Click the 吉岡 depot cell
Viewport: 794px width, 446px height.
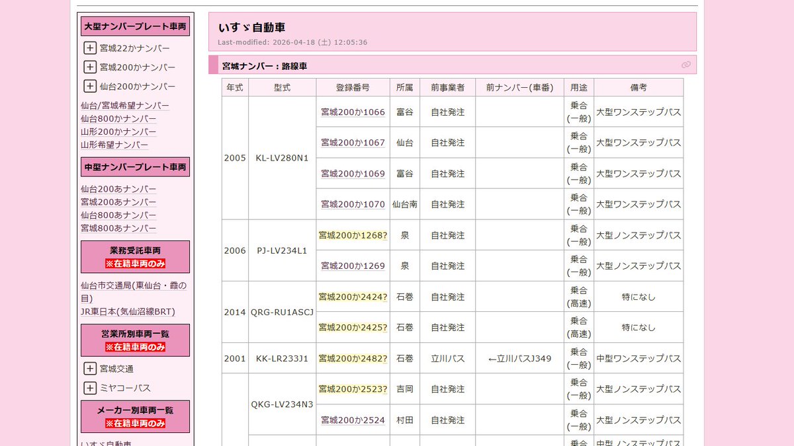404,390
